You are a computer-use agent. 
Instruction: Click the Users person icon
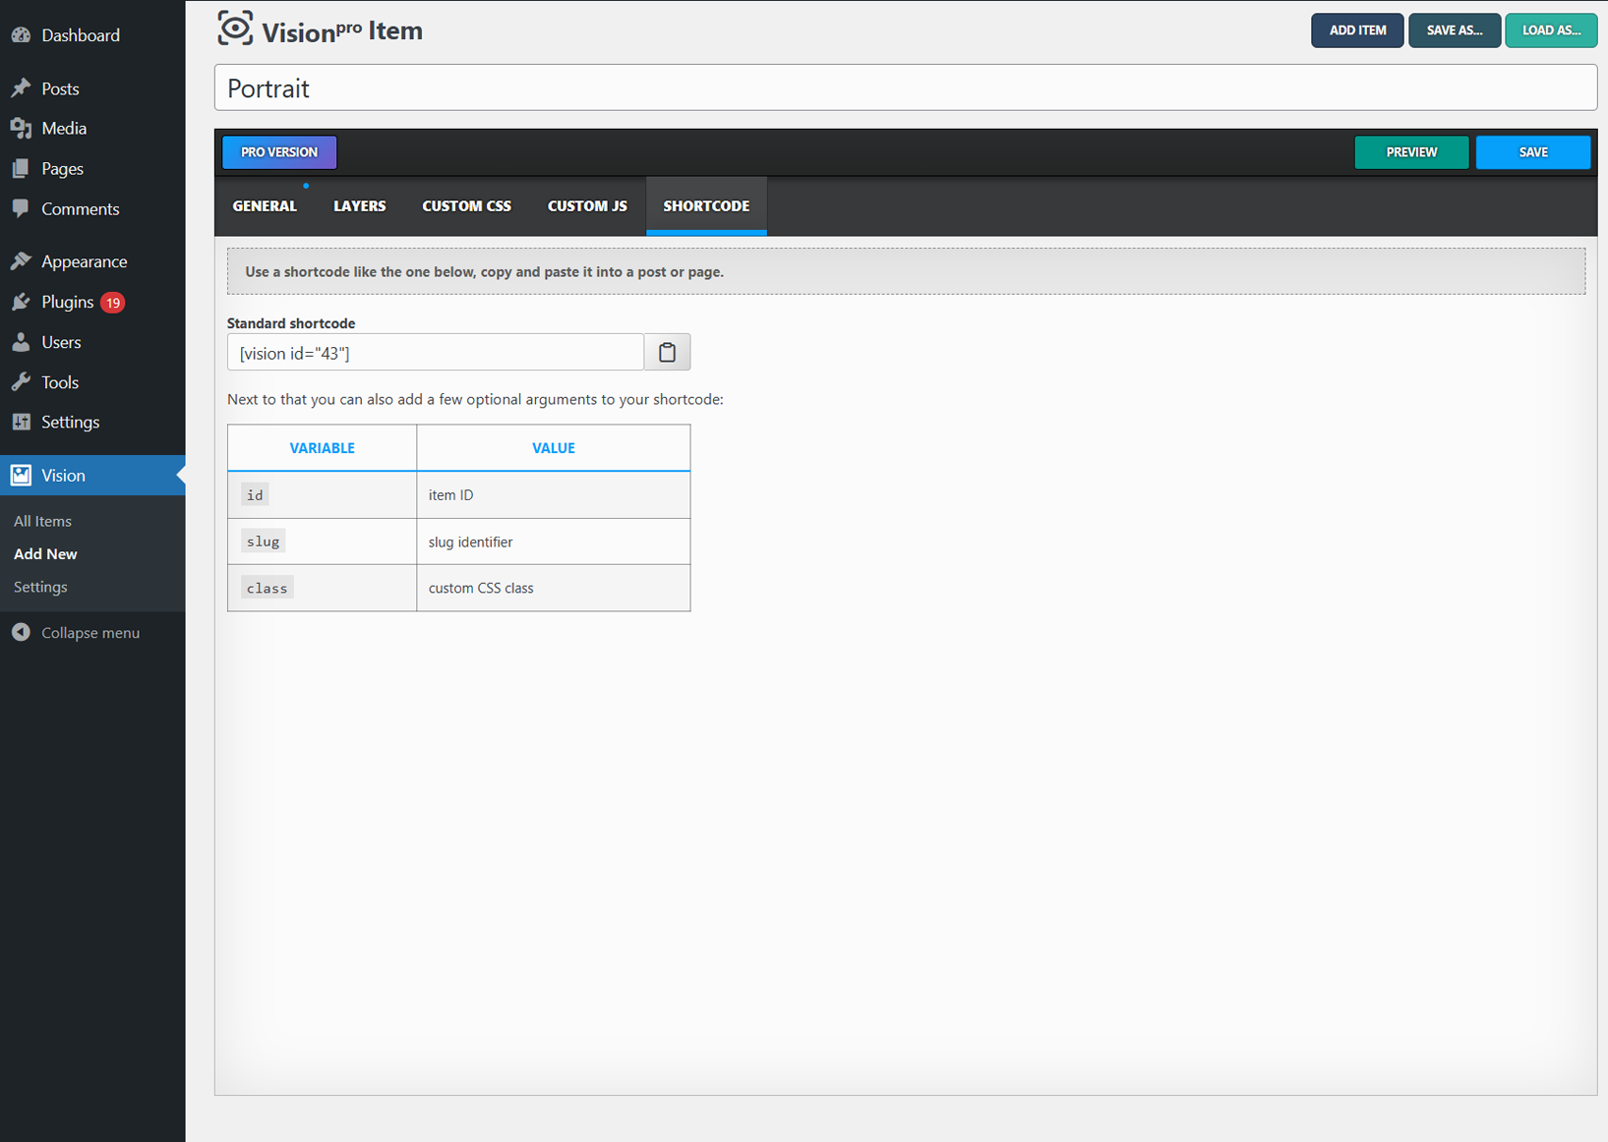[21, 342]
